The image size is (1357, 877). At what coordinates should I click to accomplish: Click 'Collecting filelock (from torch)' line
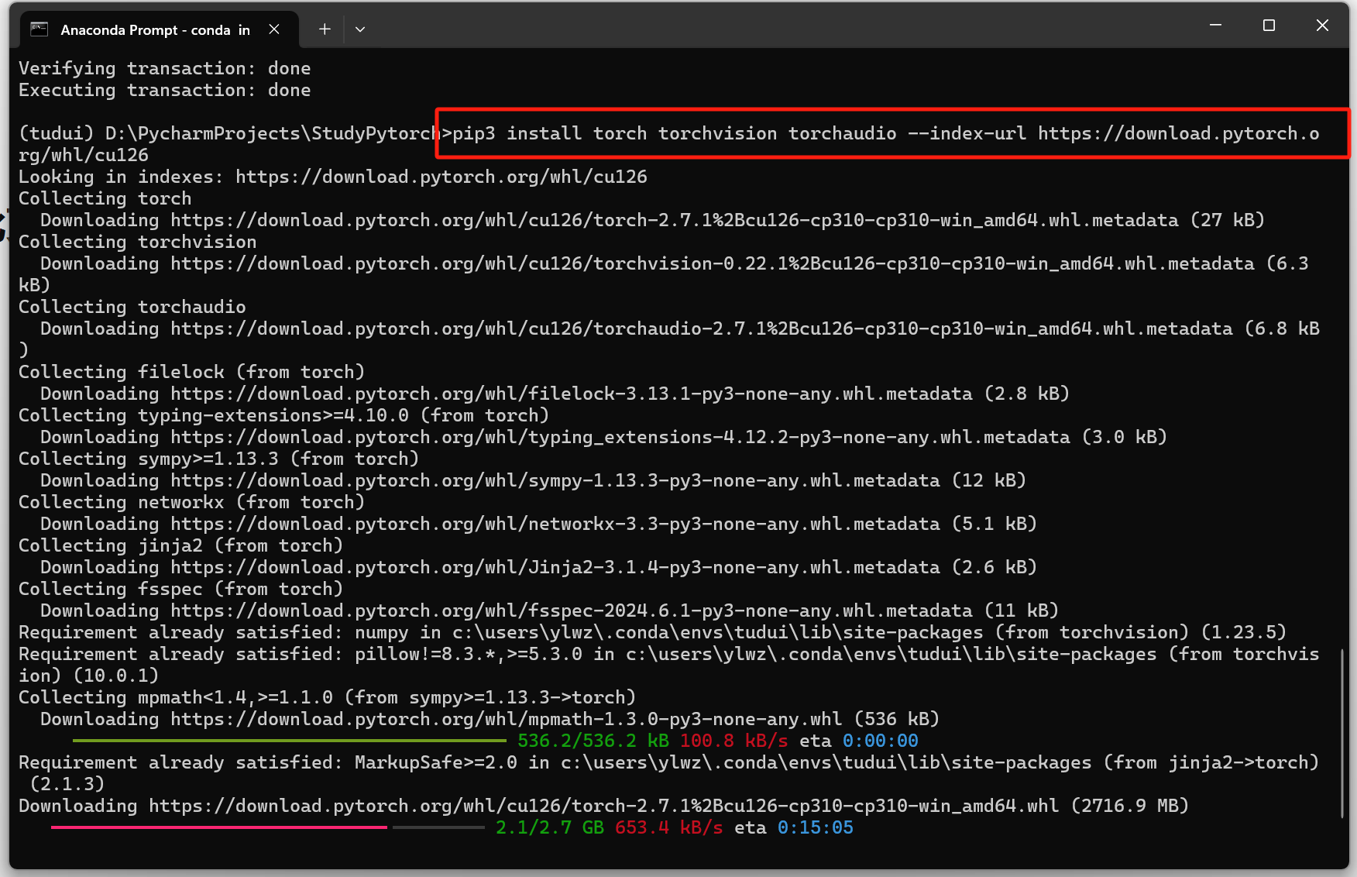pyautogui.click(x=191, y=372)
